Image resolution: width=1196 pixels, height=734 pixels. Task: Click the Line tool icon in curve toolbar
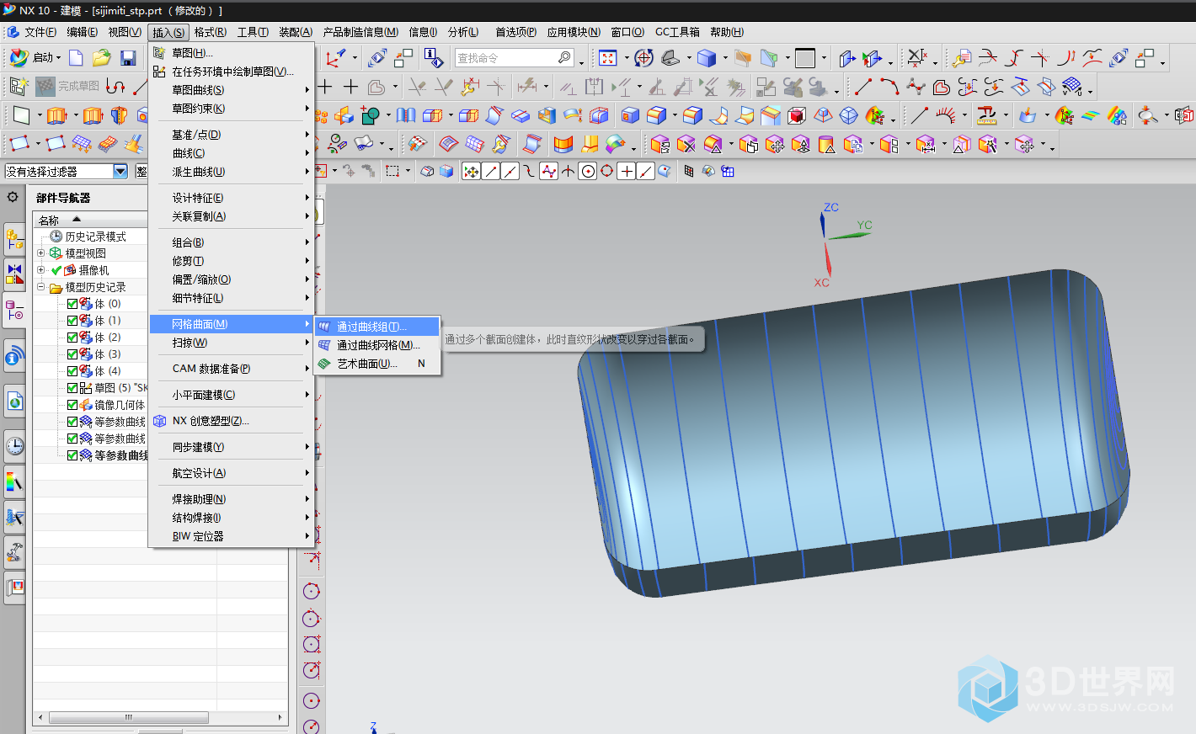(862, 86)
